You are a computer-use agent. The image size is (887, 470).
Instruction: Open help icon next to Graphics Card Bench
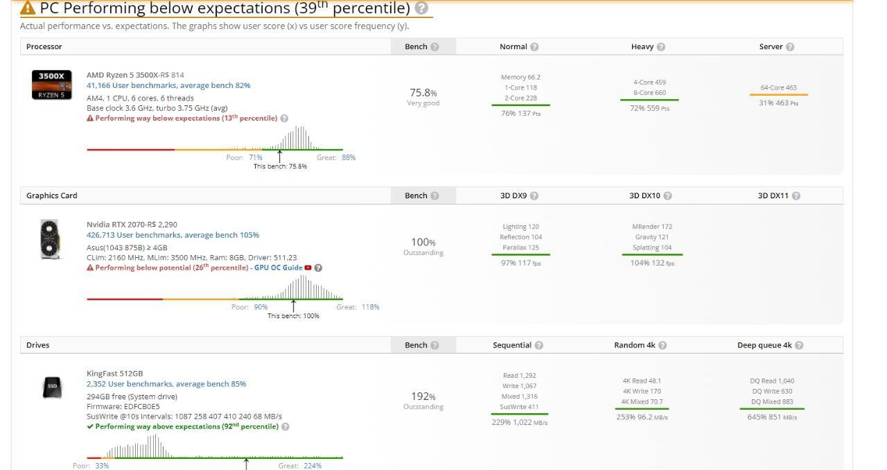[x=434, y=196]
